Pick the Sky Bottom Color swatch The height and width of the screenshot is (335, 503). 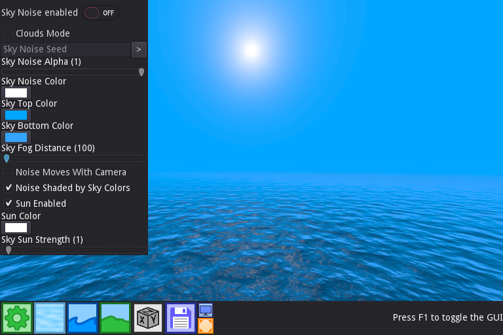coord(16,137)
